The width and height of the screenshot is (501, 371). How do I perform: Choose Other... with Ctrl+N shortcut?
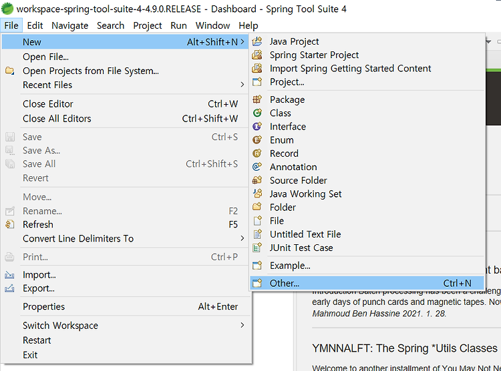tap(367, 283)
